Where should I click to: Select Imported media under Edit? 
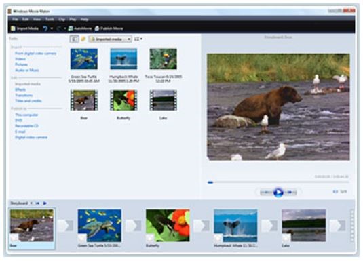click(x=28, y=84)
